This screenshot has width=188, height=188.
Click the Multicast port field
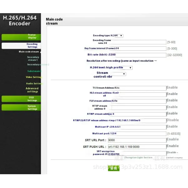point(137,134)
